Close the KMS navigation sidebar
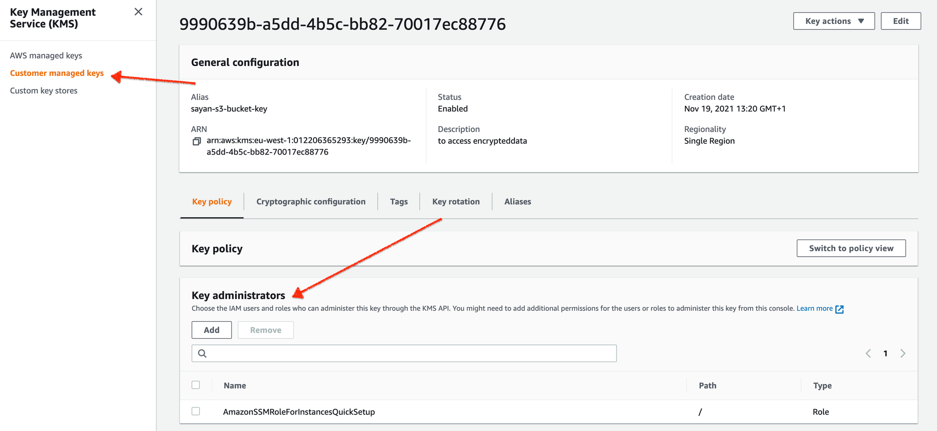The image size is (937, 431). click(x=138, y=12)
